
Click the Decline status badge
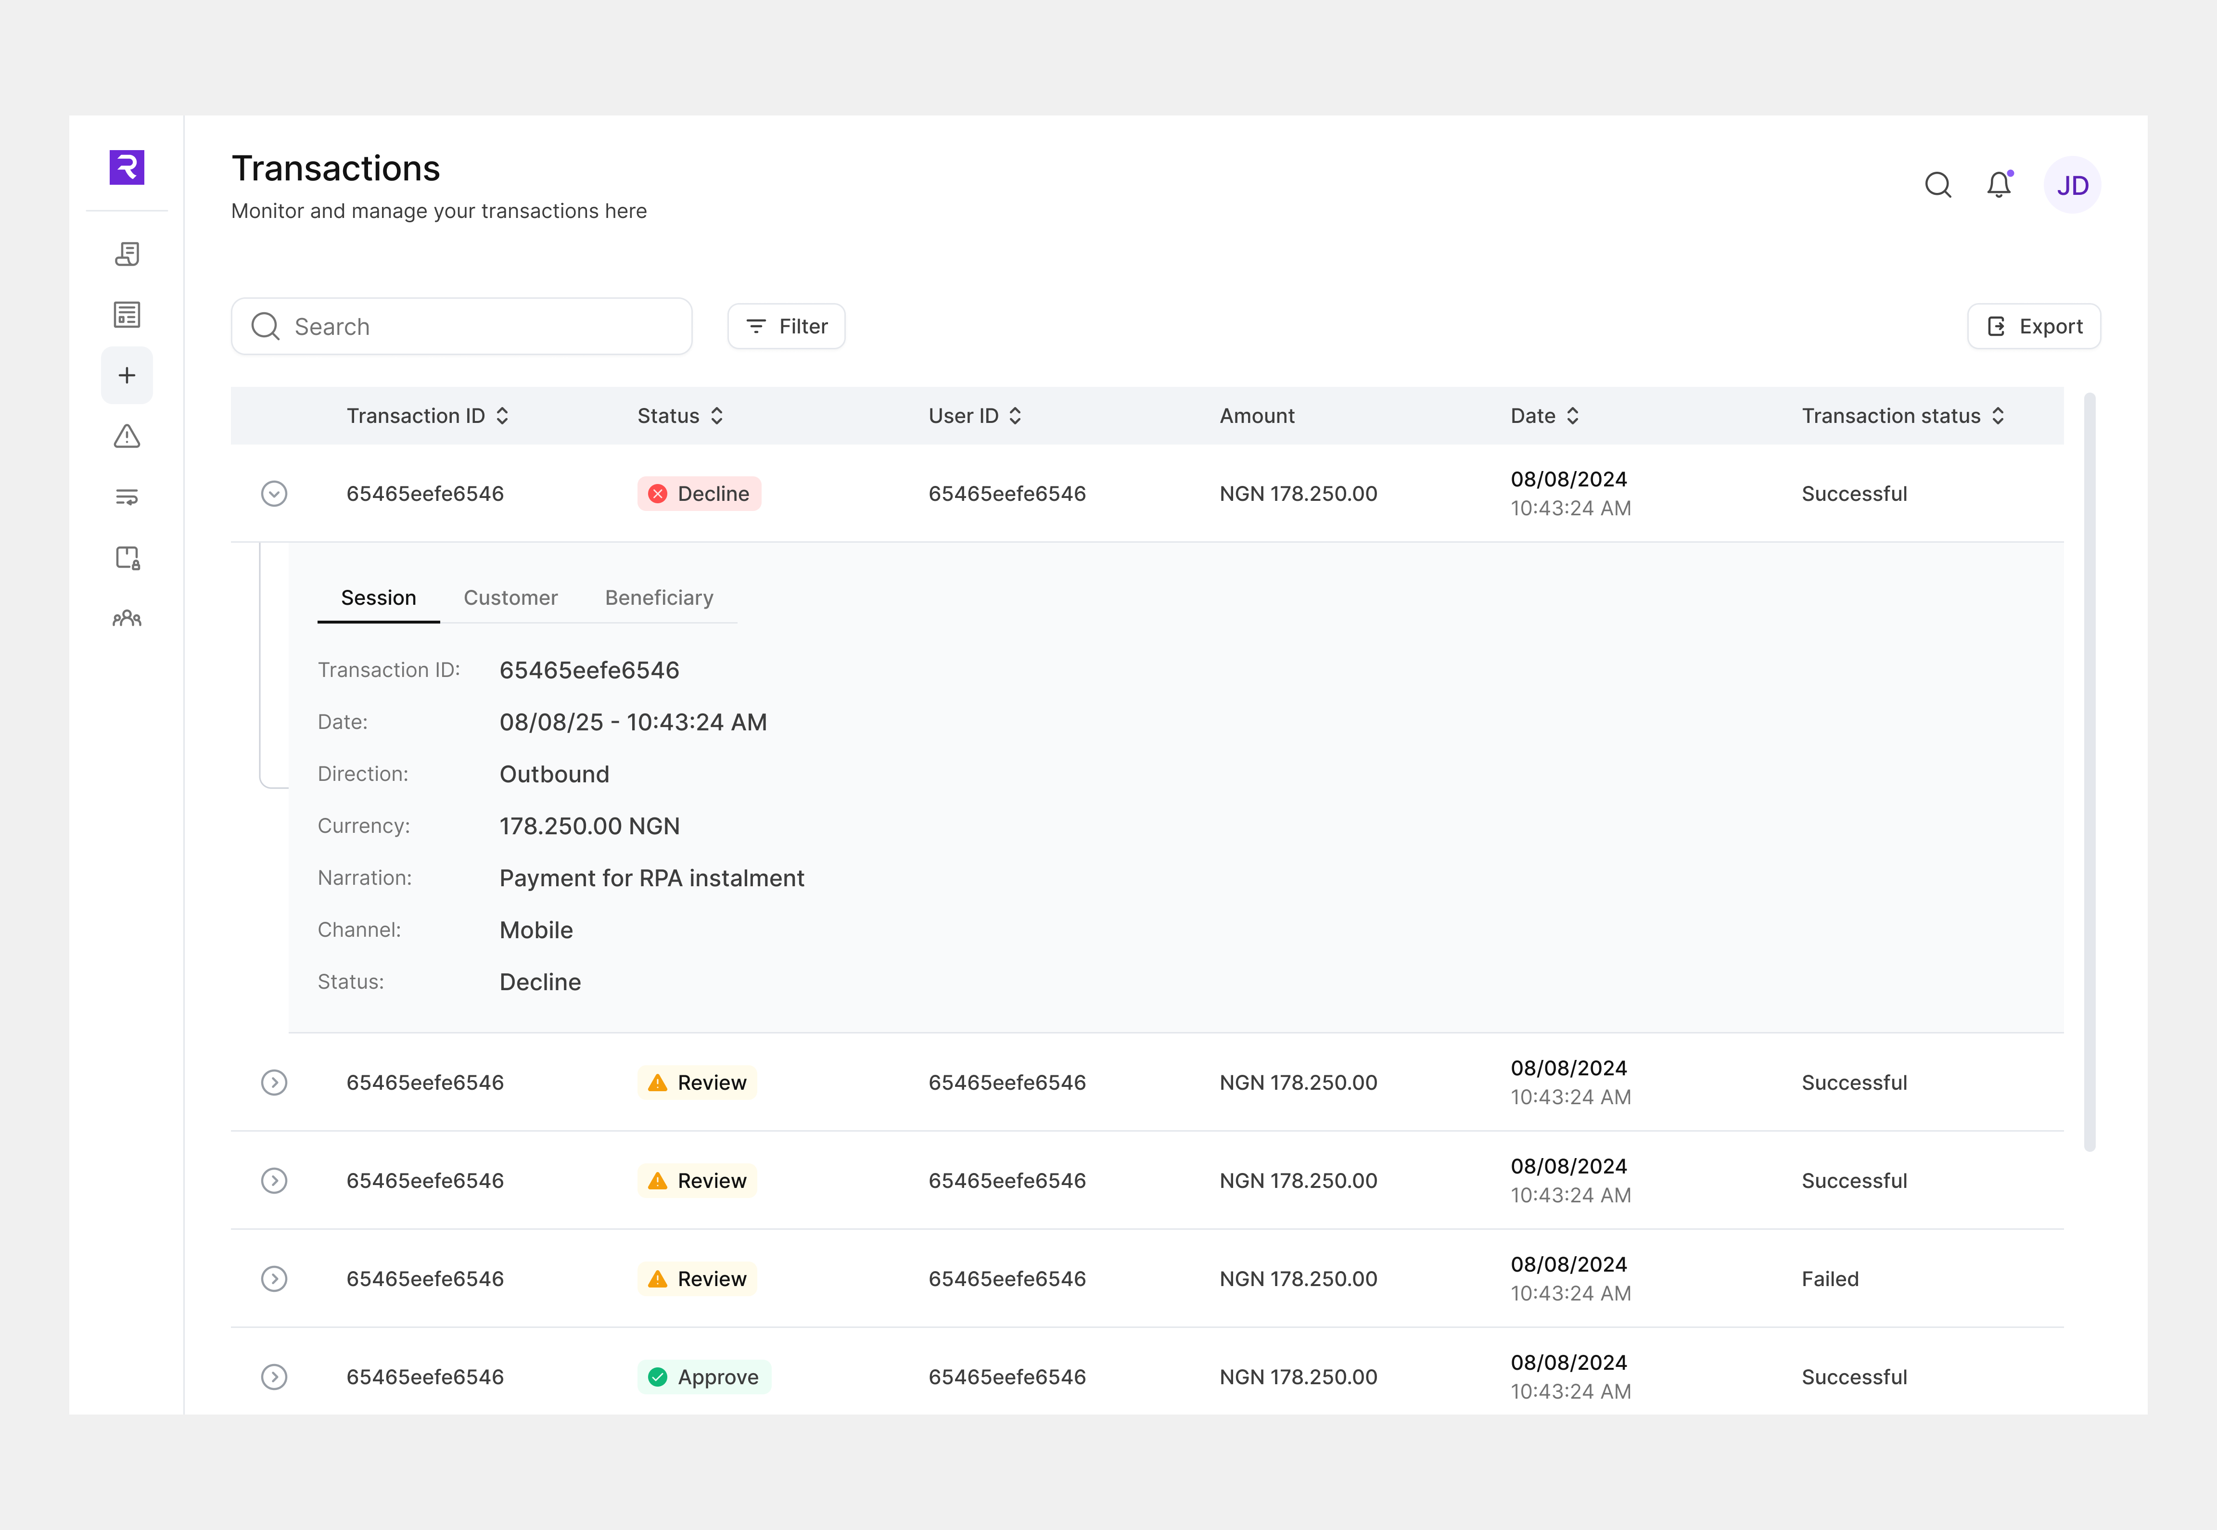(x=700, y=494)
